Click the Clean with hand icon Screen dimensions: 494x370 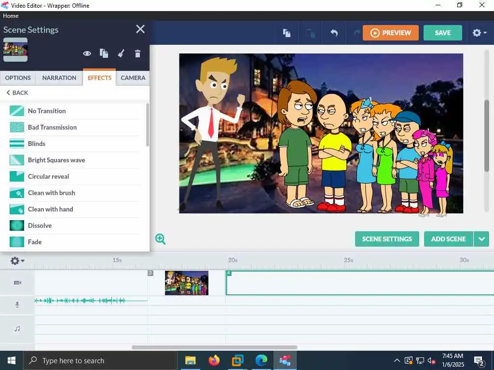point(17,209)
